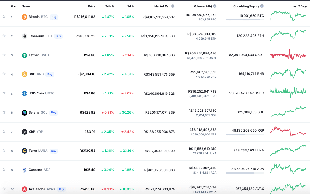Click Cardano 24h change 3.24%
The height and width of the screenshot is (194, 310).
[108, 170]
